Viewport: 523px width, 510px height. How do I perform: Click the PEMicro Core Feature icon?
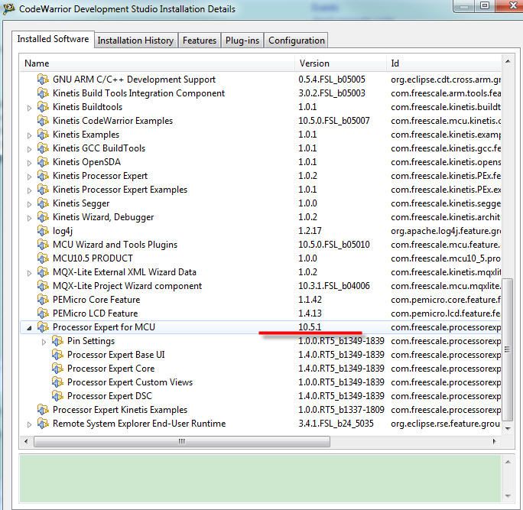pos(43,300)
